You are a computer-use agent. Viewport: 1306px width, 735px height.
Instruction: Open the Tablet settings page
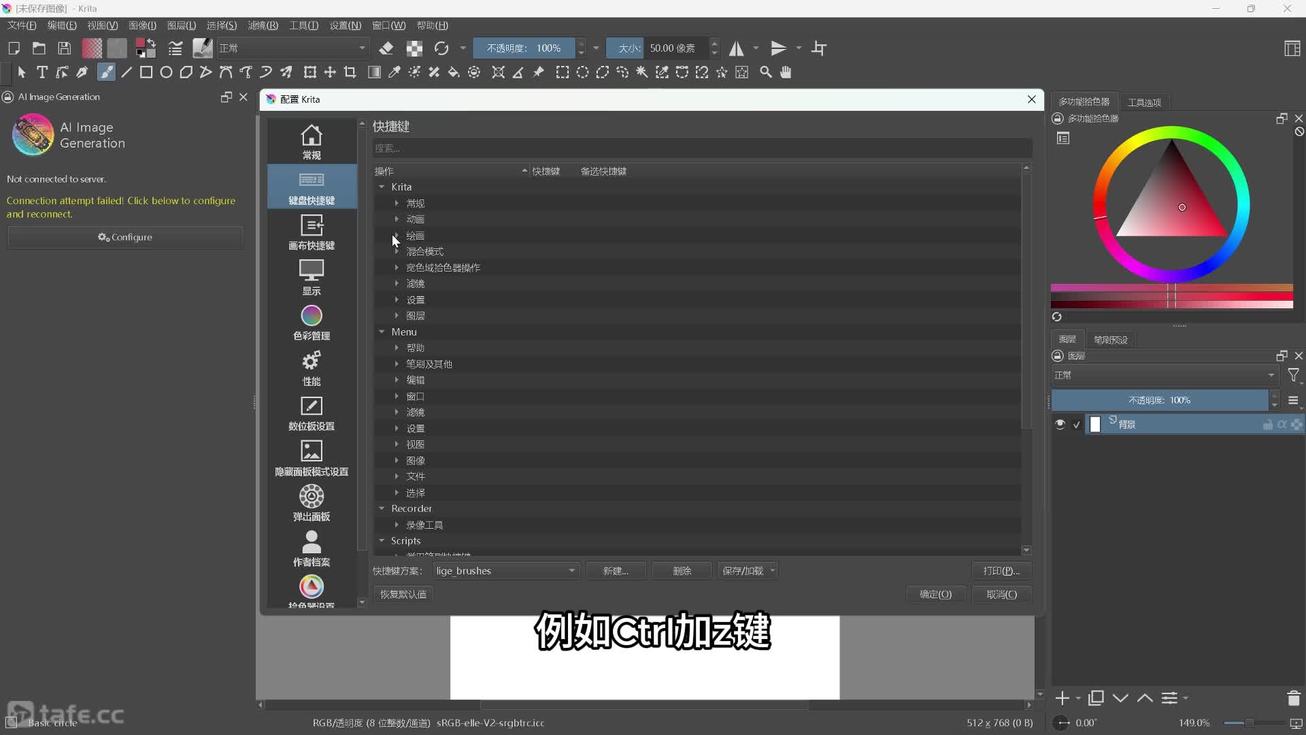pos(312,413)
